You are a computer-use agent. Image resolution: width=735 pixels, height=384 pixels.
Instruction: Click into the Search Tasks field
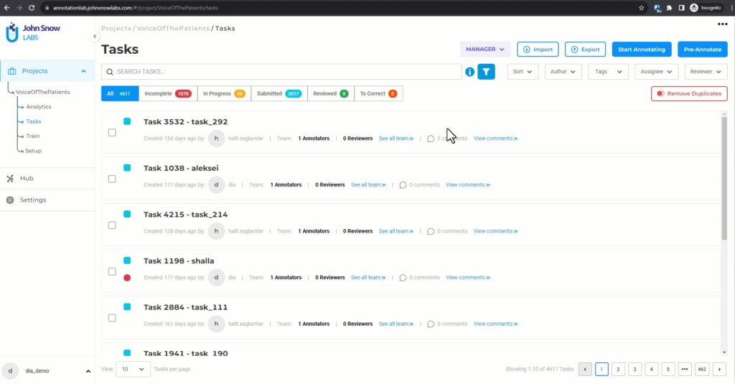tap(287, 72)
